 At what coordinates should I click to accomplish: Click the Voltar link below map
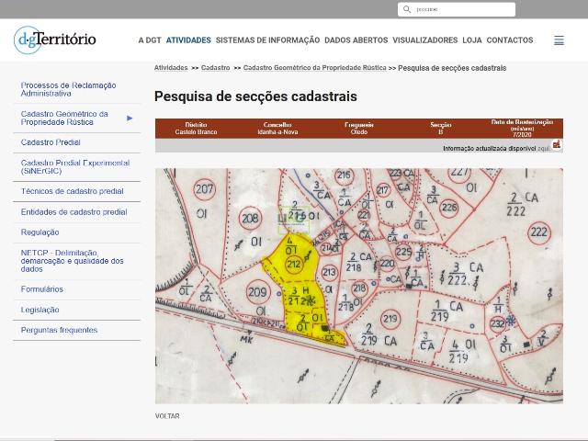click(167, 416)
